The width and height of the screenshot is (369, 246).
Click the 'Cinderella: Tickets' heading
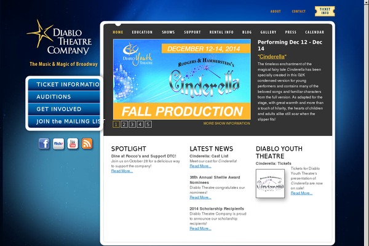pyautogui.click(x=274, y=164)
